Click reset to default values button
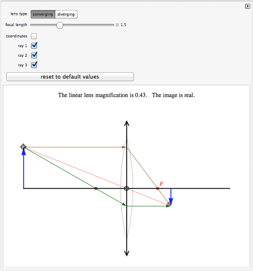Image resolution: width=253 pixels, height=271 pixels. 70,77
